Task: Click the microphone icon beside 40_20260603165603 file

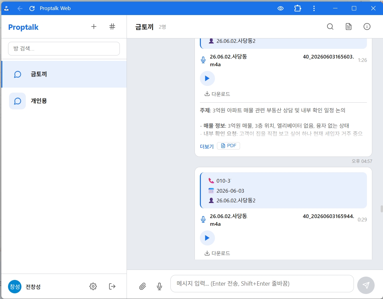Action: tap(203, 60)
